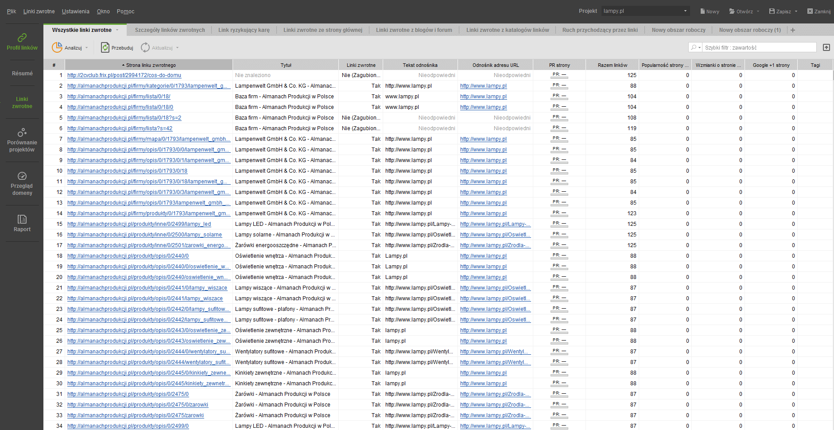
Task: Click the Analizuj pie chart icon
Action: click(x=57, y=47)
